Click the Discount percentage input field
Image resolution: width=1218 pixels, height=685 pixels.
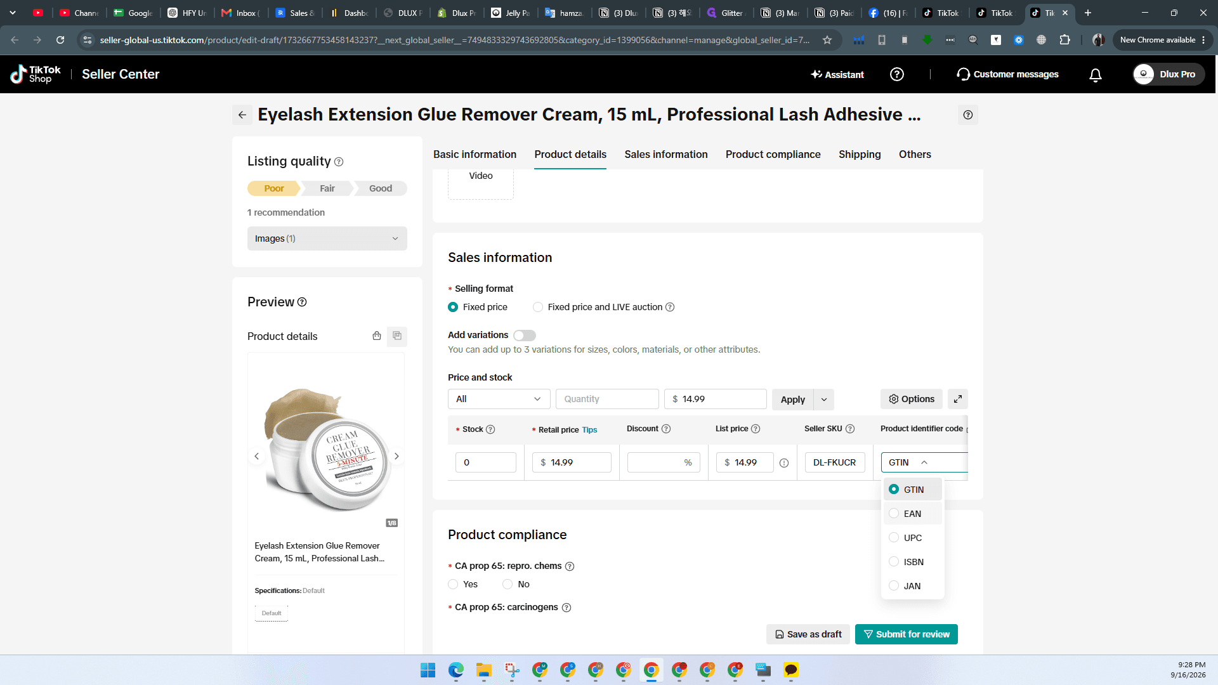(664, 462)
